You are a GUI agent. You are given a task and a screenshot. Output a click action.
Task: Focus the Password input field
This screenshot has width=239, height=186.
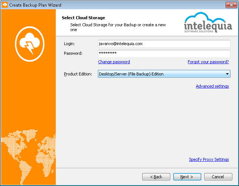[x=164, y=54]
